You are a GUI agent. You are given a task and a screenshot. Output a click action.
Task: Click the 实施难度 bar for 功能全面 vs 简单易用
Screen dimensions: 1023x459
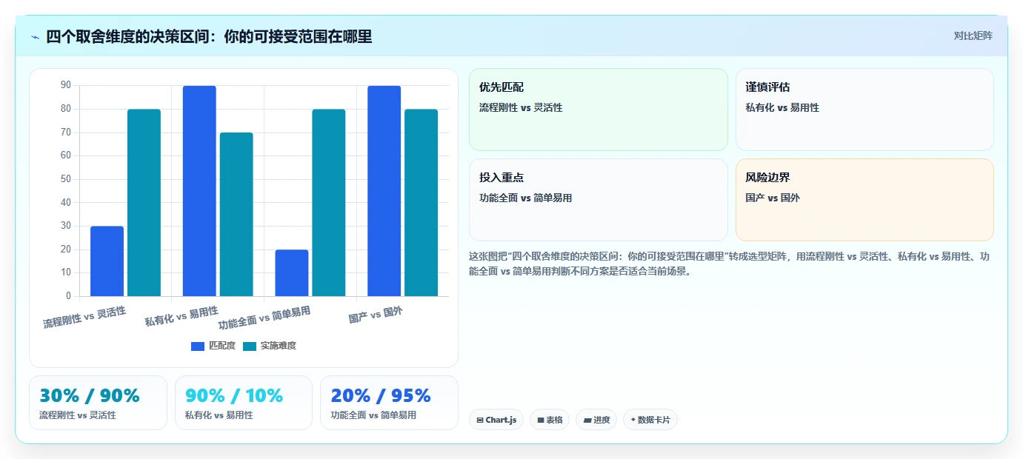click(x=328, y=203)
